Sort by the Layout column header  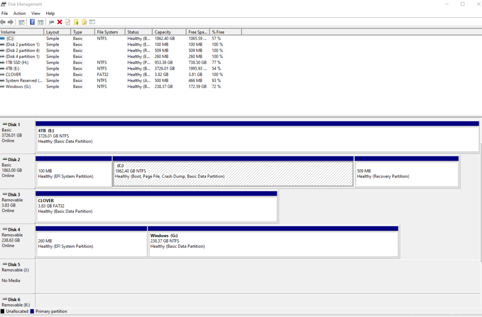pyautogui.click(x=57, y=32)
